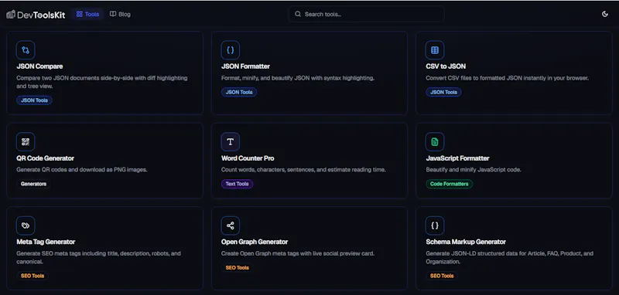
Task: Click the Text Tools tag
Action: [237, 184]
